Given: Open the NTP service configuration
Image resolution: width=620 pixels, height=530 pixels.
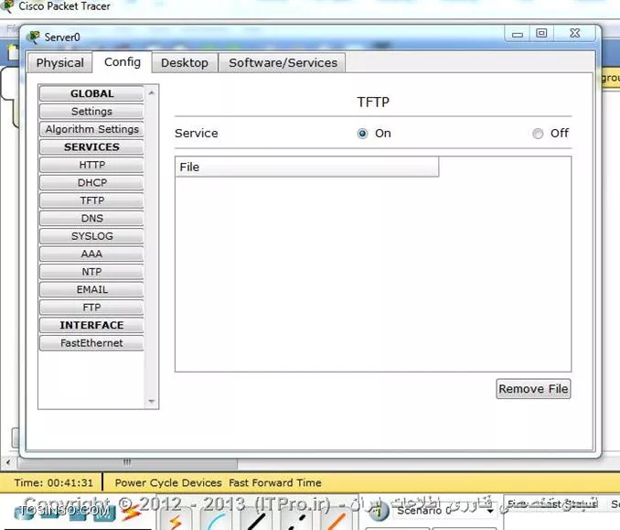Looking at the screenshot, I should tap(91, 272).
